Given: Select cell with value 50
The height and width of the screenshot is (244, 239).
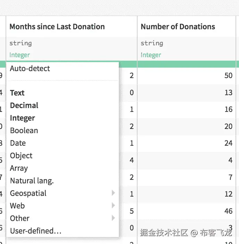Looking at the screenshot, I should pos(228,76).
